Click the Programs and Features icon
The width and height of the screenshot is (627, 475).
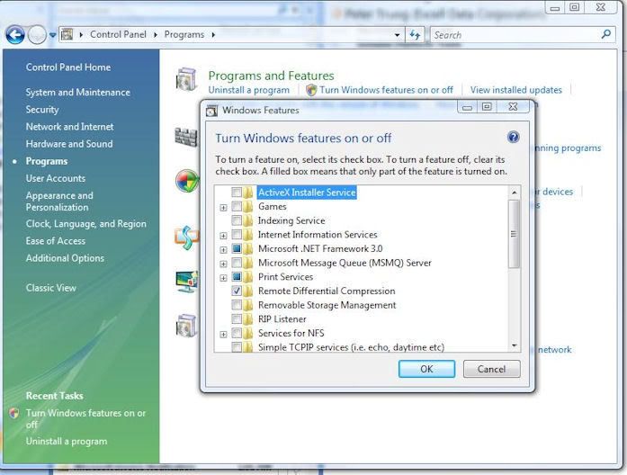click(x=186, y=79)
